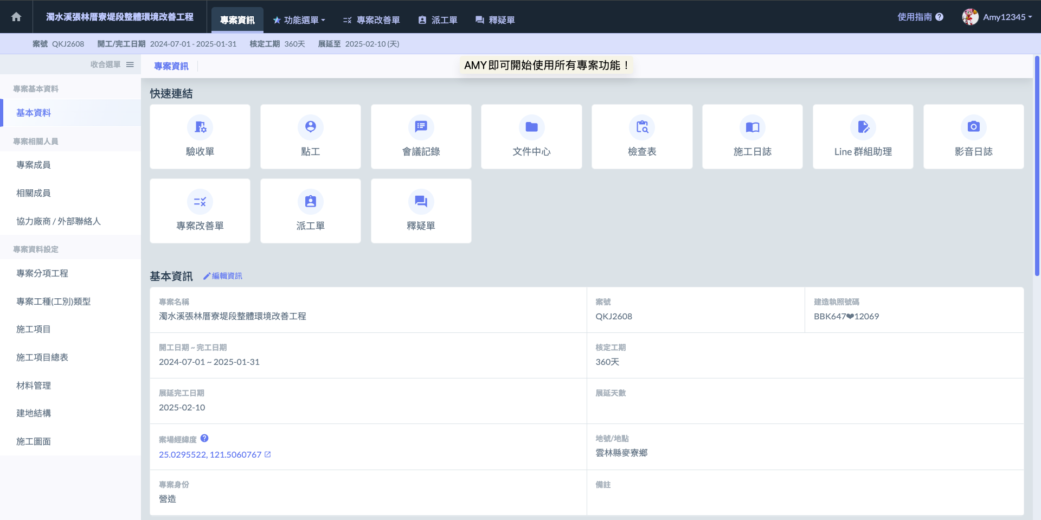1041x520 pixels.
Task: Click the home icon in top bar
Action: (16, 17)
